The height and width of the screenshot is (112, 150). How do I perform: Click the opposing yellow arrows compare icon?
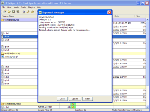(28, 12)
